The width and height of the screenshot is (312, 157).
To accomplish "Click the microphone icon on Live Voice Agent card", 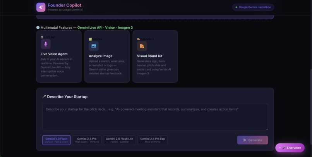I will pyautogui.click(x=46, y=44).
